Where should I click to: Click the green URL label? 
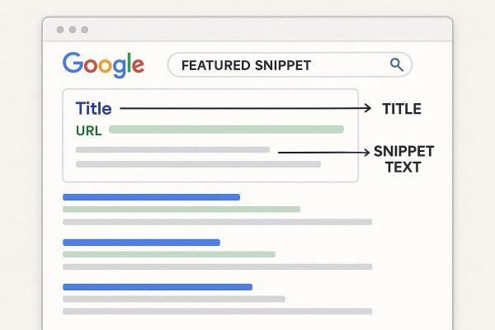[x=87, y=130]
